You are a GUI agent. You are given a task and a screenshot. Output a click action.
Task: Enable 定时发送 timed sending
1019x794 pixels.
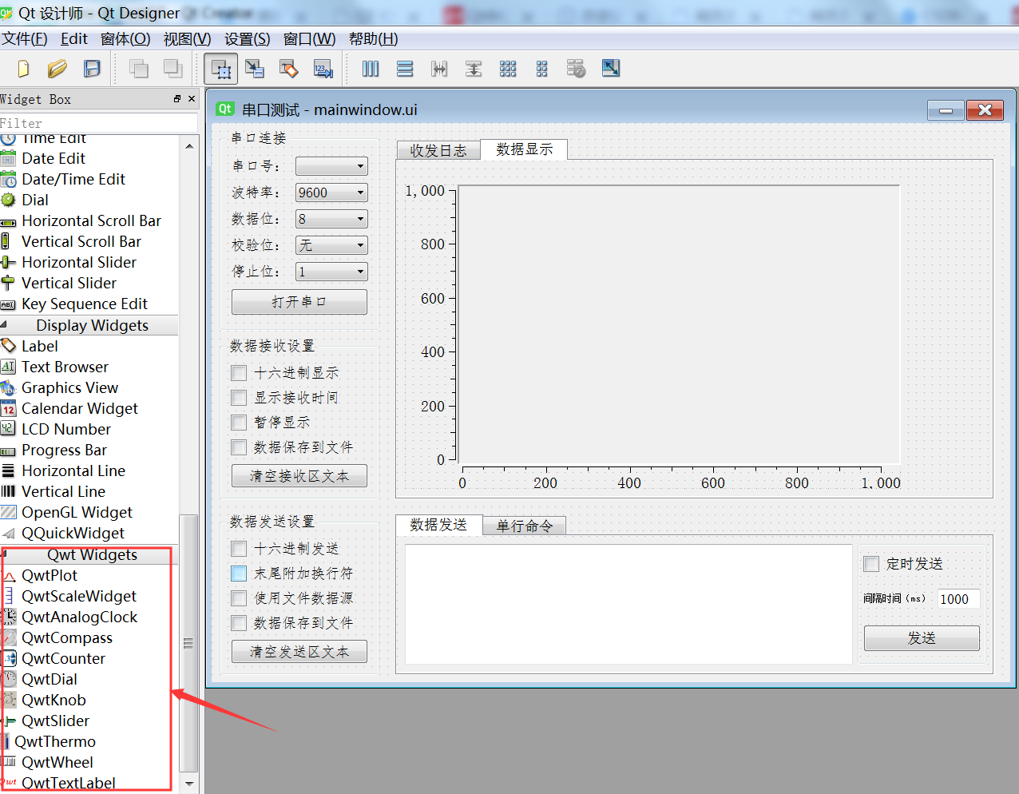[871, 564]
